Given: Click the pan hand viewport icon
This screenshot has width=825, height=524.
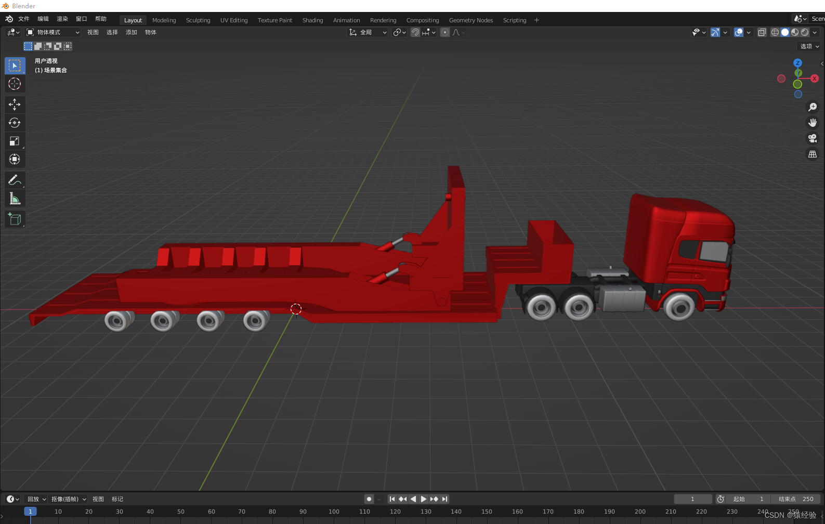Looking at the screenshot, I should point(812,123).
